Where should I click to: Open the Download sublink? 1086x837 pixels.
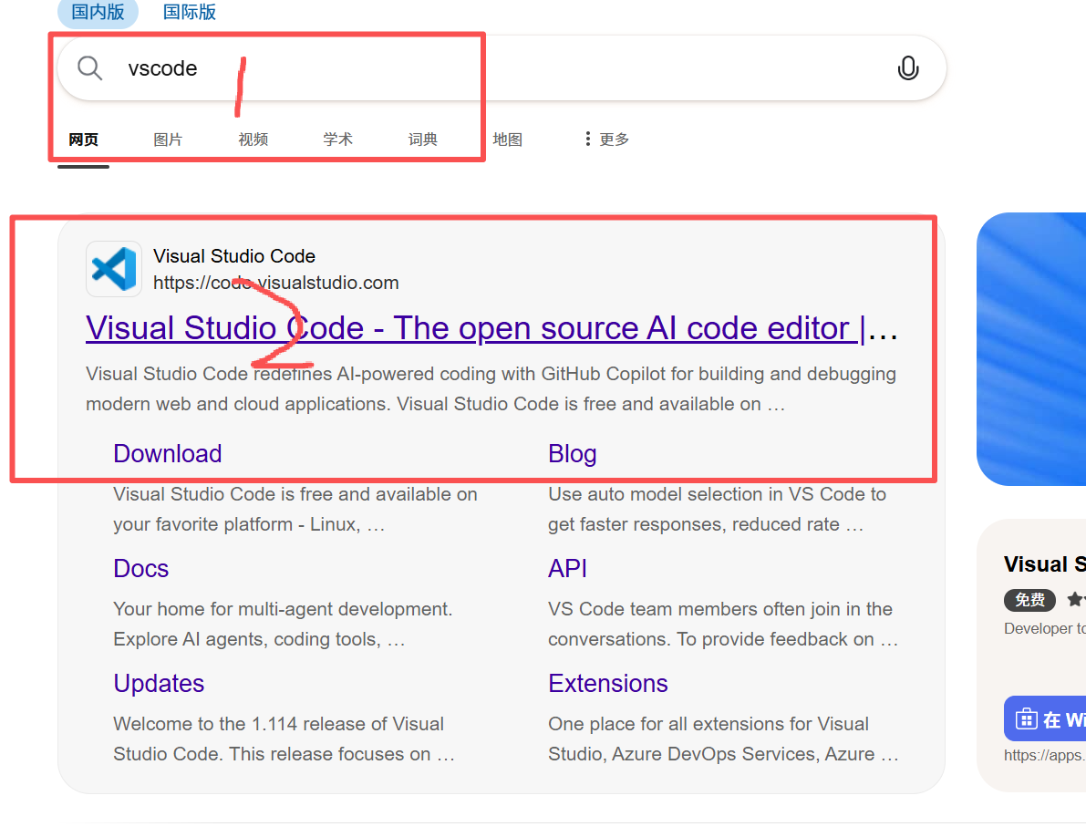pos(168,453)
